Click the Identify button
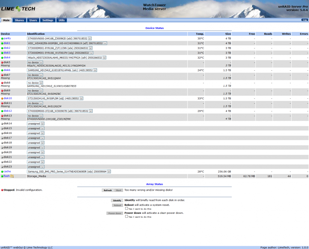The image size is (309, 249). pyautogui.click(x=117, y=200)
